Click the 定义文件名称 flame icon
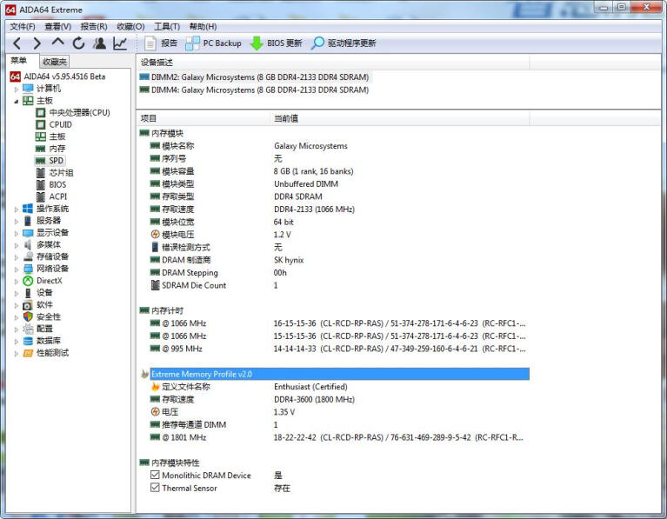The width and height of the screenshot is (667, 519). pyautogui.click(x=155, y=386)
